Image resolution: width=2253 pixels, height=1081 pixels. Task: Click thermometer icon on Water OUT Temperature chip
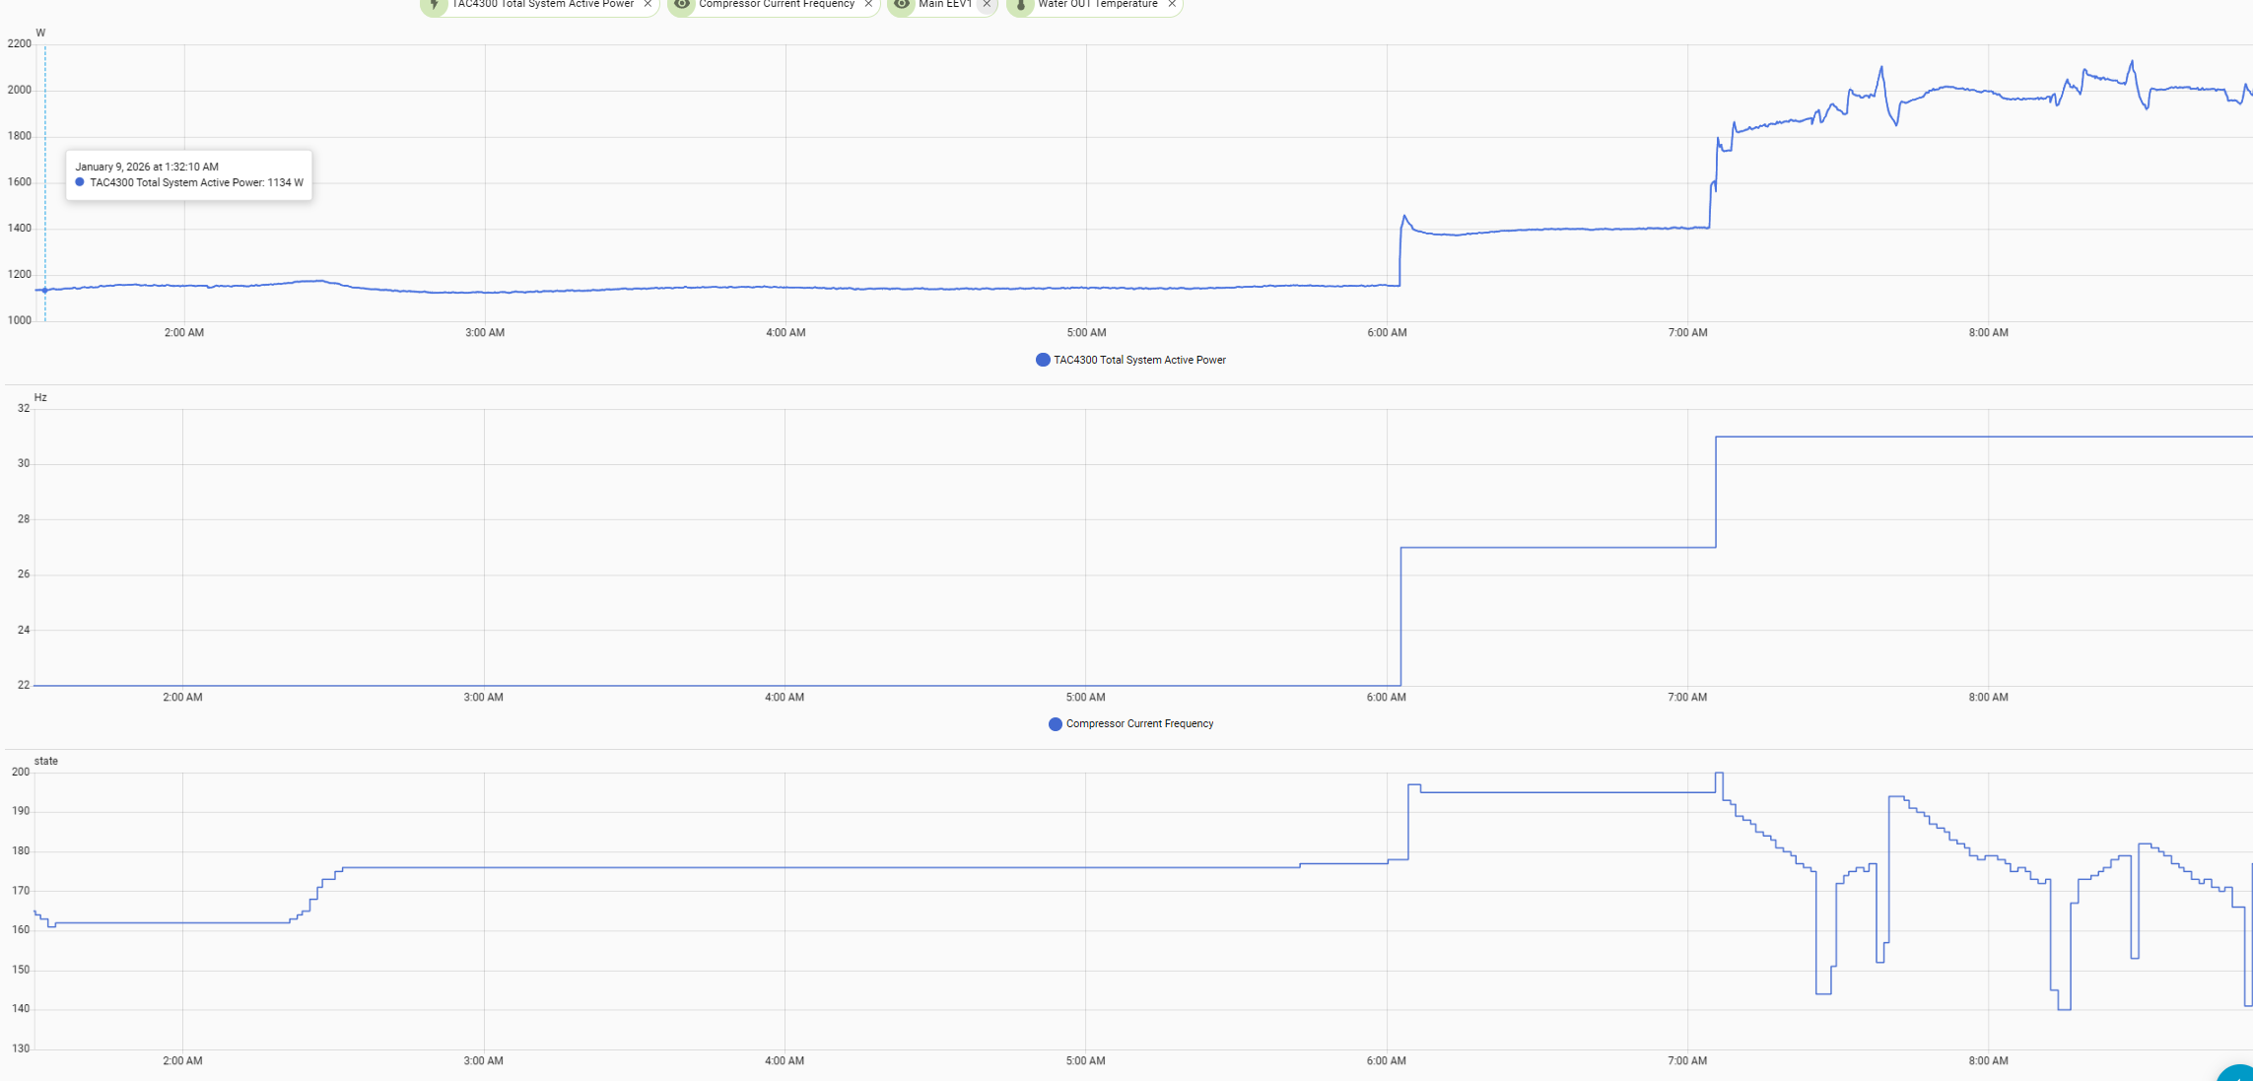[1021, 5]
